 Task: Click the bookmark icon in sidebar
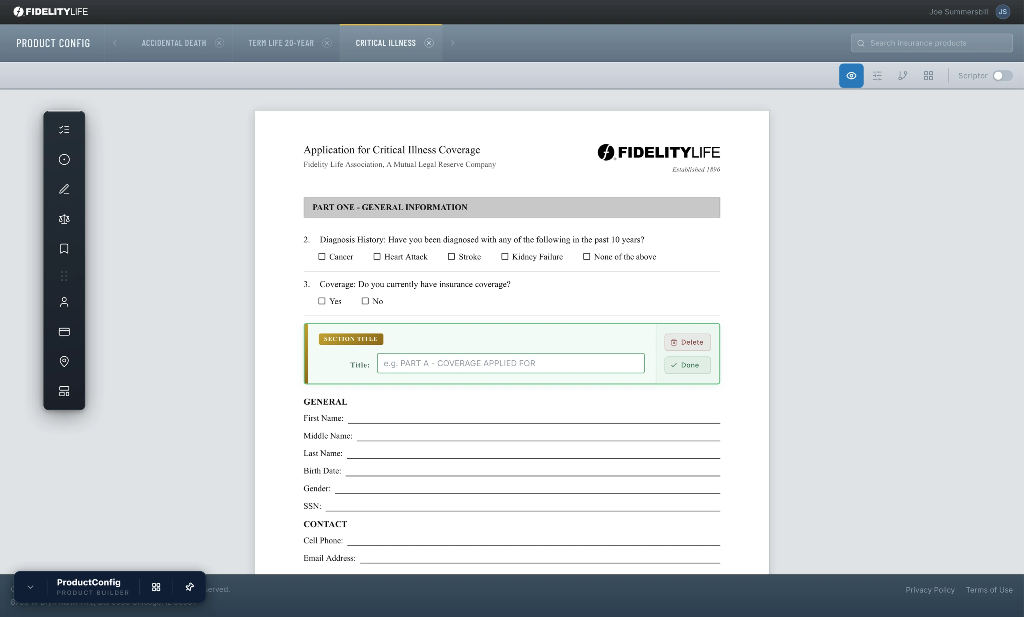pyautogui.click(x=64, y=248)
